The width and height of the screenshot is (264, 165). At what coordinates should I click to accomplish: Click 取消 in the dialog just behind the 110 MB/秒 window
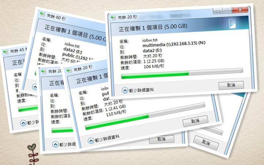pyautogui.click(x=161, y=139)
